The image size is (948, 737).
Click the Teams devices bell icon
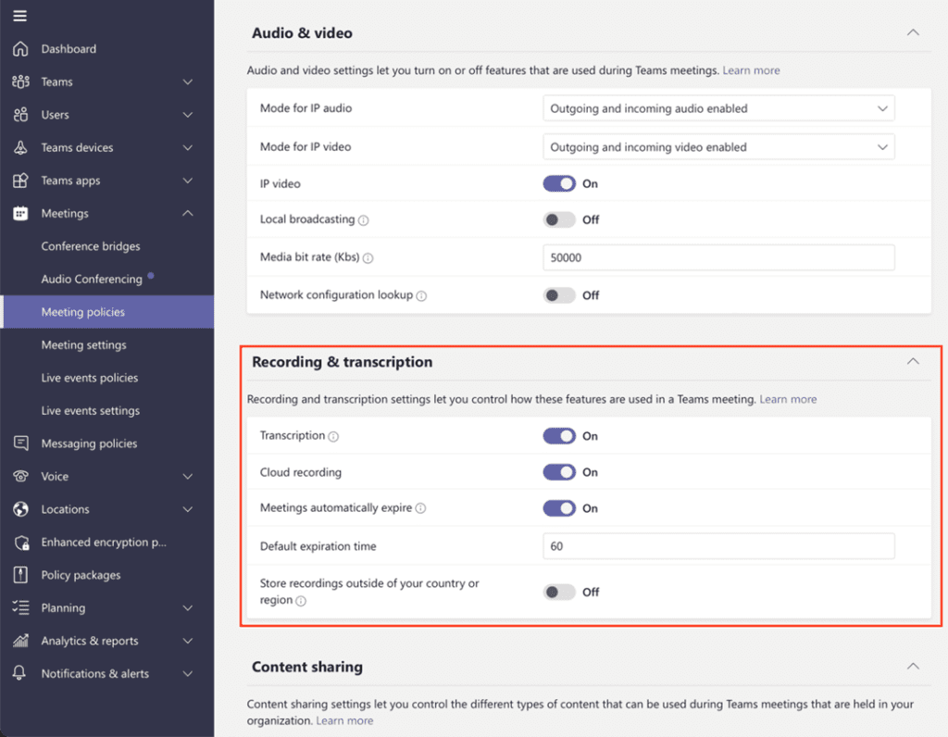tap(20, 148)
